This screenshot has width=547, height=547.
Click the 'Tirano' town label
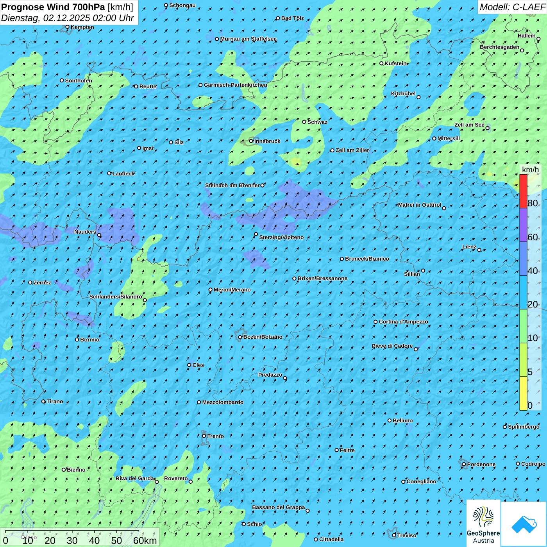[x=55, y=401]
